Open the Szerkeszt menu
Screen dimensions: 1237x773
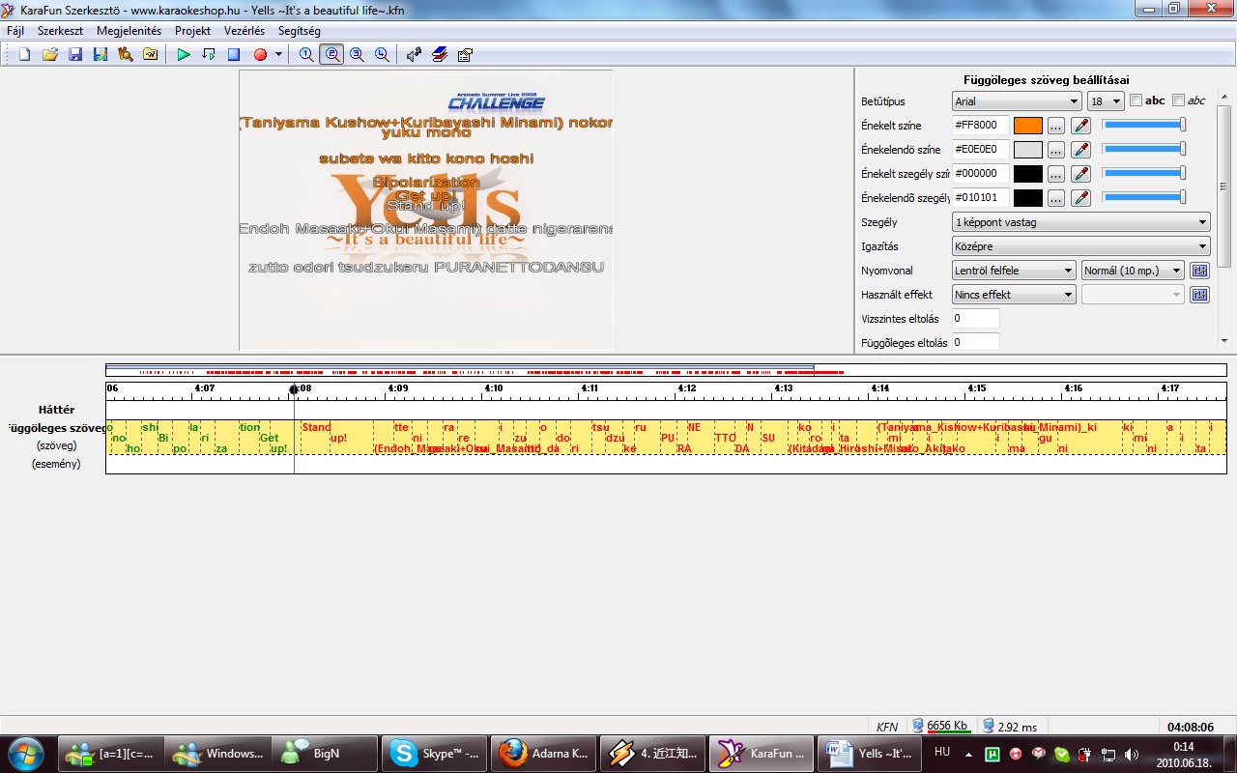pyautogui.click(x=59, y=31)
